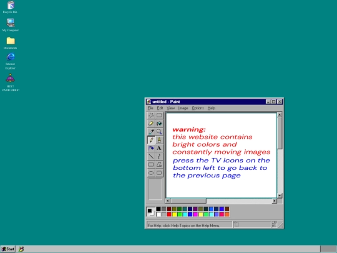The image size is (337, 253).
Task: Switch to the Brush tool
Action: 159,140
